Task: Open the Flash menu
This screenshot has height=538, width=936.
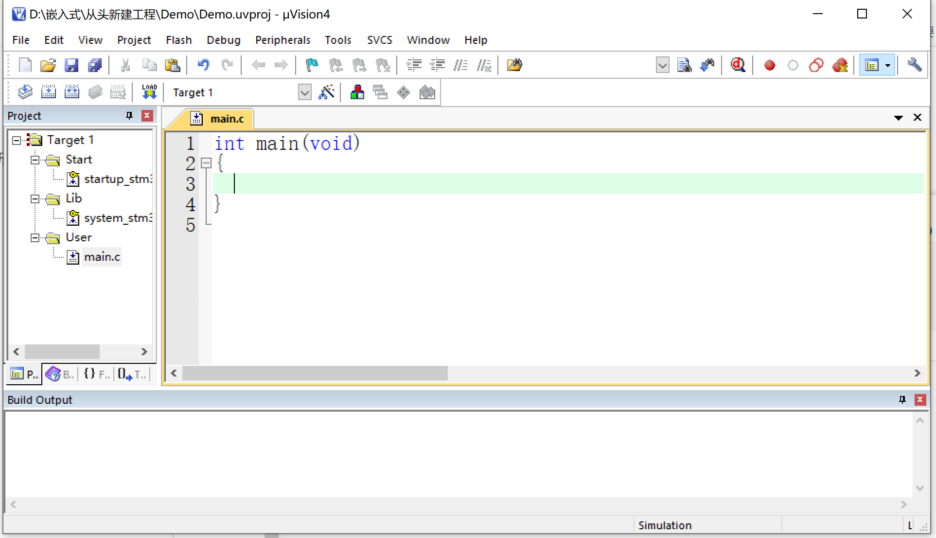Action: coord(178,40)
